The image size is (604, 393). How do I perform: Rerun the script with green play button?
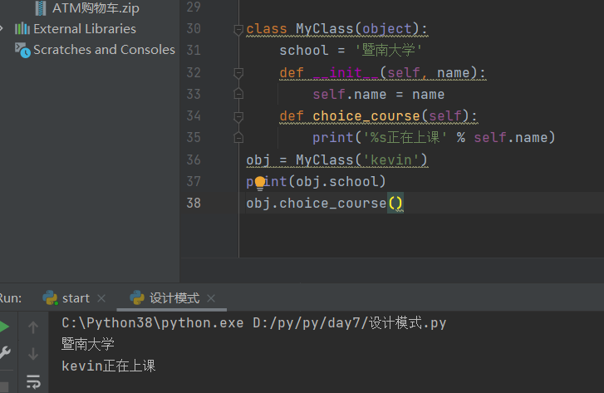(4, 327)
